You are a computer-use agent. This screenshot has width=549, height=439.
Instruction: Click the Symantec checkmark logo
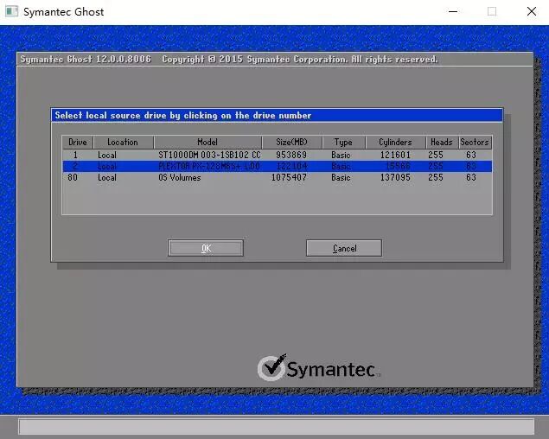tap(272, 367)
